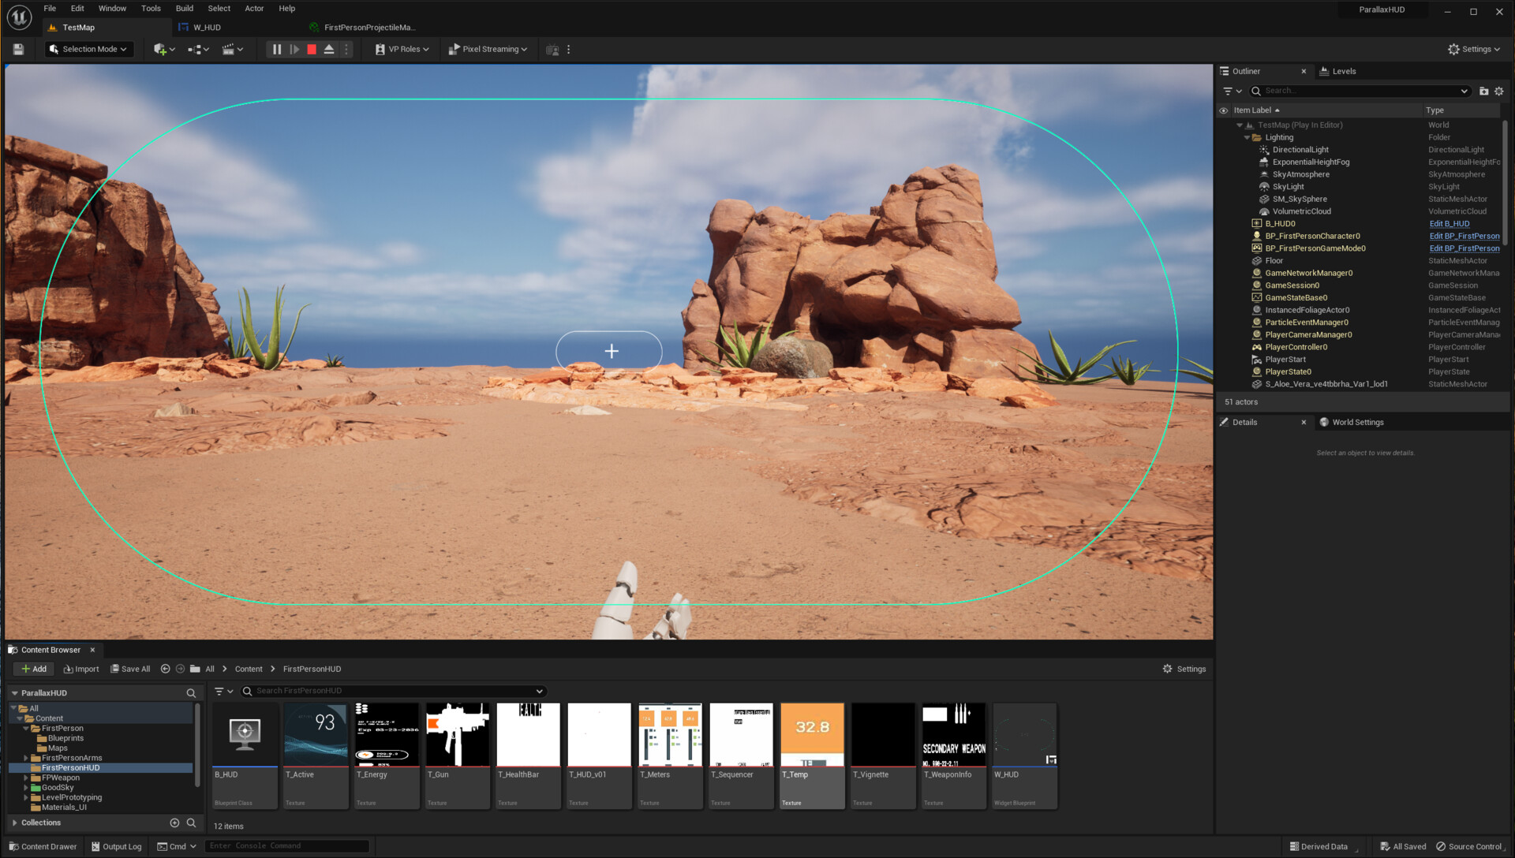This screenshot has height=858, width=1515.
Task: Click the Outliner add folder icon
Action: click(1483, 91)
